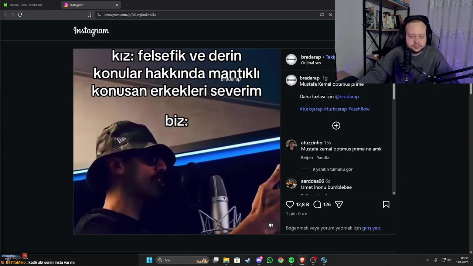Viewport: 473px width, 266px height.
Task: Open a new browser tab
Action: click(126, 5)
